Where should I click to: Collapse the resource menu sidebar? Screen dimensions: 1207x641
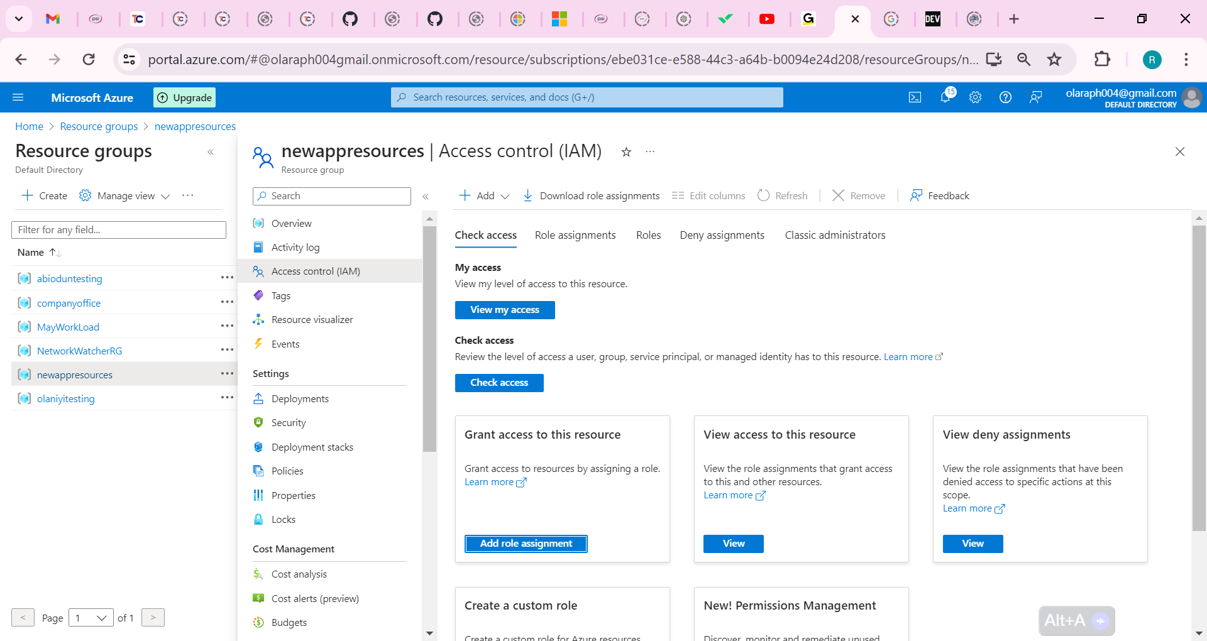(x=426, y=197)
